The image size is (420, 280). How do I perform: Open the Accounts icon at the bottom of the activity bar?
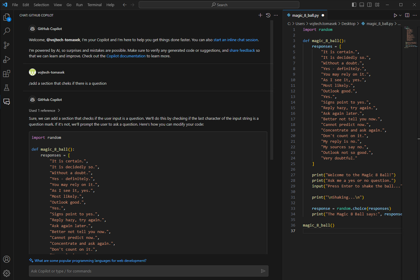tap(6, 259)
